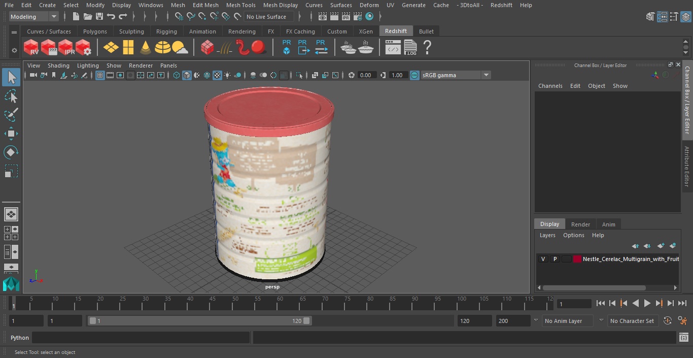Viewport: 693px width, 358px height.
Task: Click the Open Scene folder icon
Action: (87, 17)
